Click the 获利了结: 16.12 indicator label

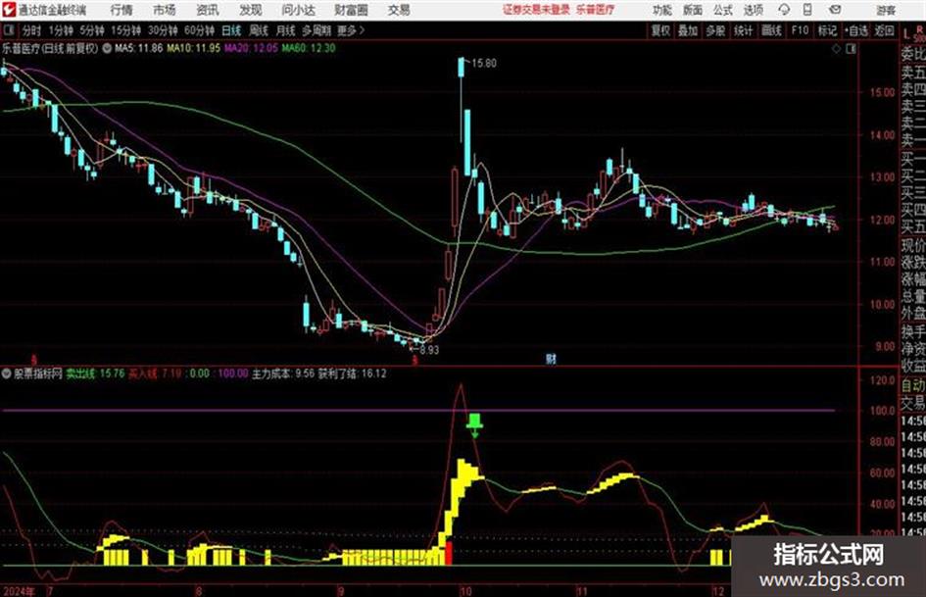pos(353,373)
